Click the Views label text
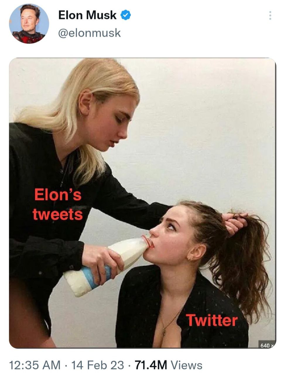Viewport: 285px width, 375px height. click(186, 365)
